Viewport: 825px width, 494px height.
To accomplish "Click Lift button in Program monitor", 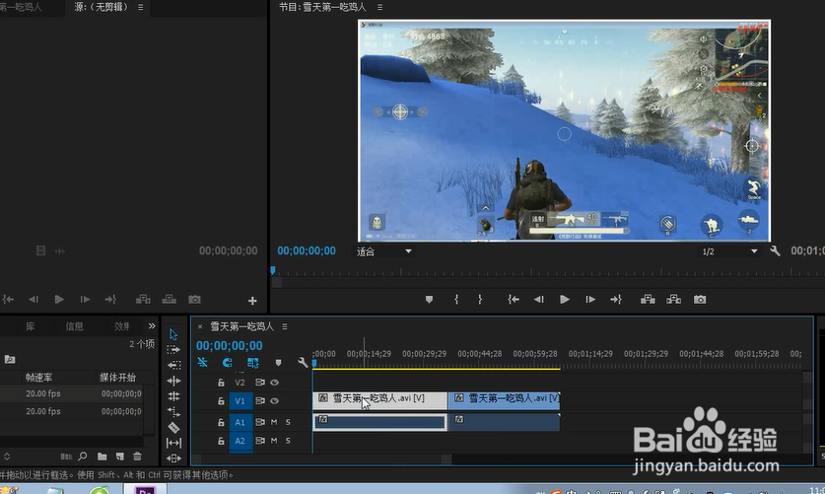I will point(648,300).
